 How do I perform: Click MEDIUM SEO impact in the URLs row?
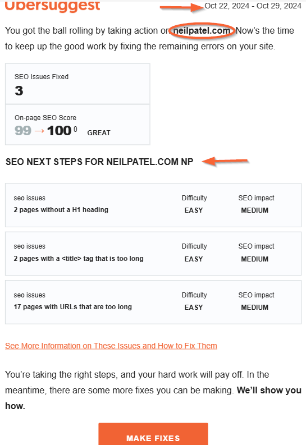click(254, 308)
